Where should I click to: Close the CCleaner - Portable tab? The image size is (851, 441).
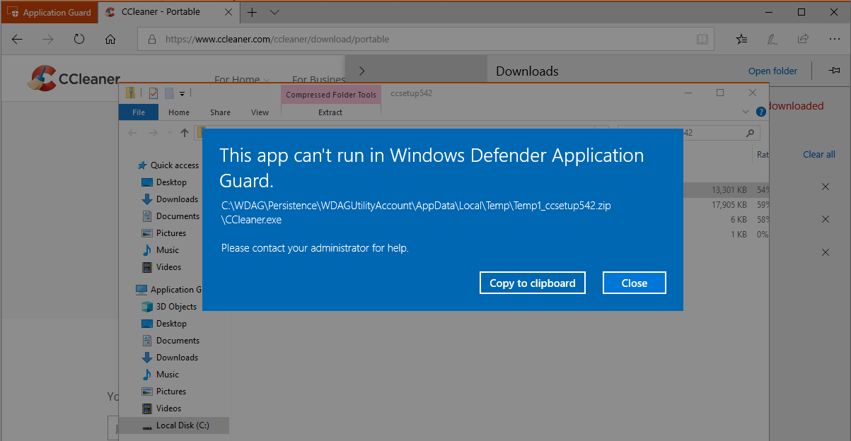click(x=228, y=12)
